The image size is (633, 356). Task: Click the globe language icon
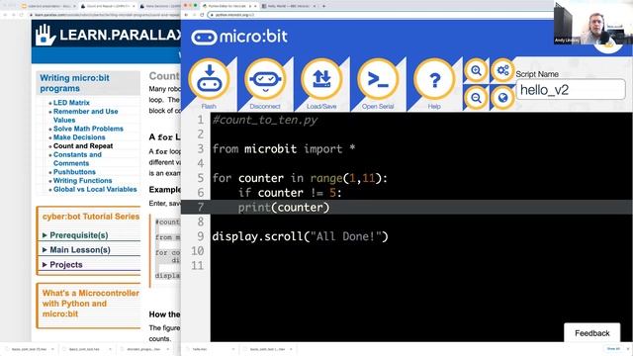click(502, 98)
